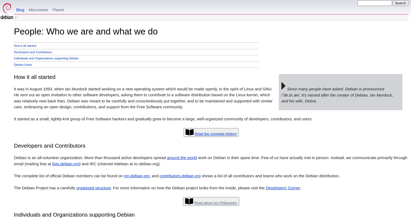The width and height of the screenshot is (411, 223).
Task: Click the book icon beside Read the complete History
Action: (189, 132)
